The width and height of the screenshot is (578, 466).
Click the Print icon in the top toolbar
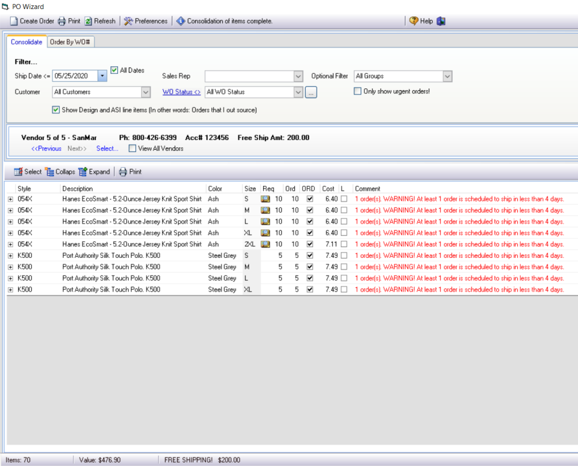point(63,20)
